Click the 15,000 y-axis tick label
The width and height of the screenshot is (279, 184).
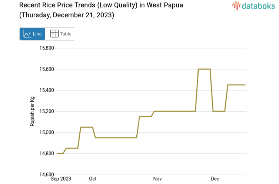(47, 132)
